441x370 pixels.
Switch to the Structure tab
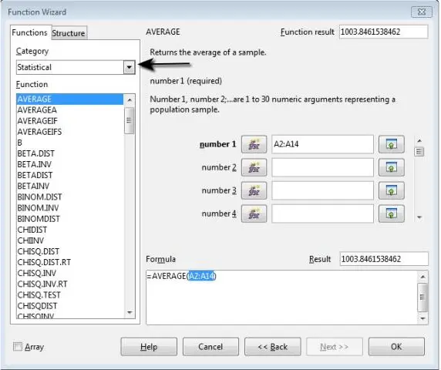69,33
